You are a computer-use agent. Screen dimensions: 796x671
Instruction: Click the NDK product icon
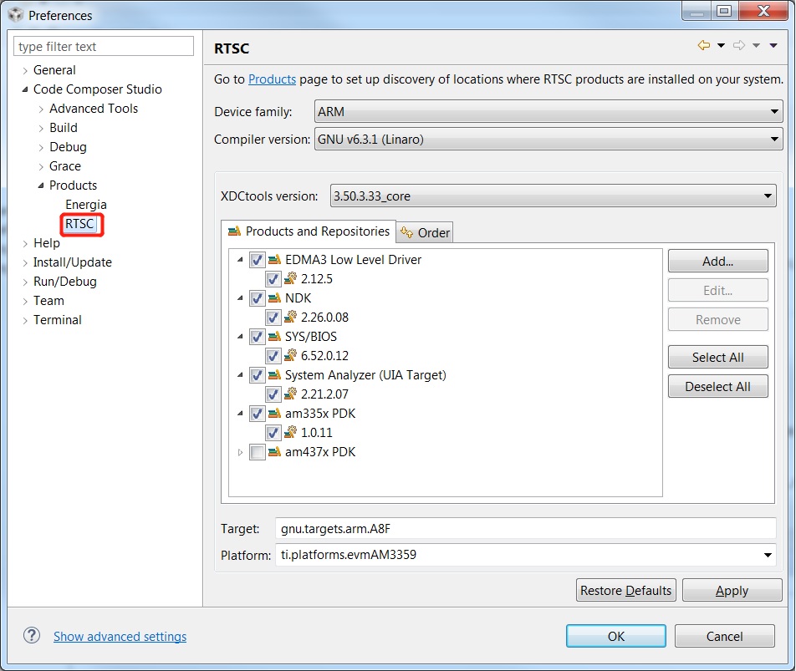tap(274, 298)
